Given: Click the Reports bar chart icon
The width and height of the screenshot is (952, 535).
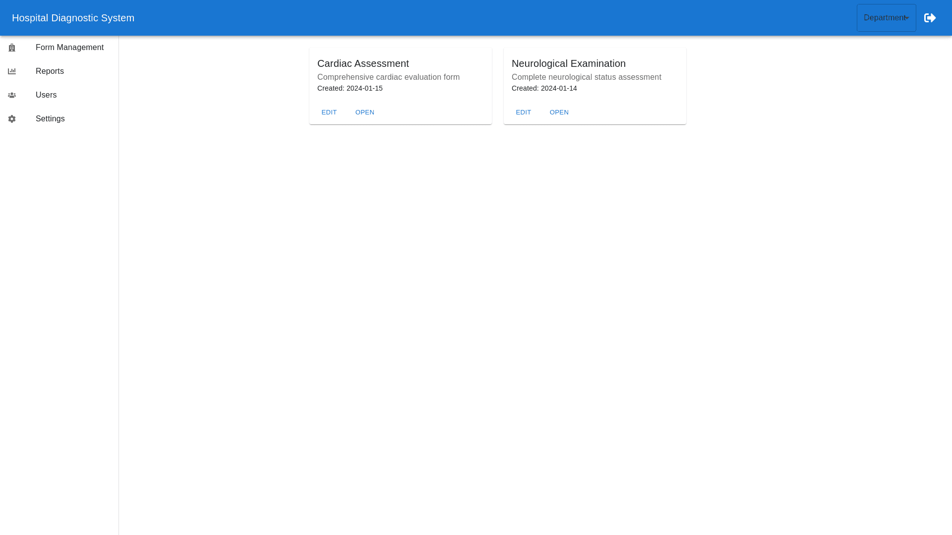Looking at the screenshot, I should point(12,71).
